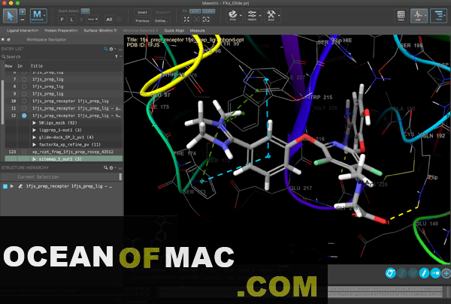Viewport: 451px width, 304px height.
Task: Open the Surface (Binding Site) shortcut
Action: [x=101, y=31]
